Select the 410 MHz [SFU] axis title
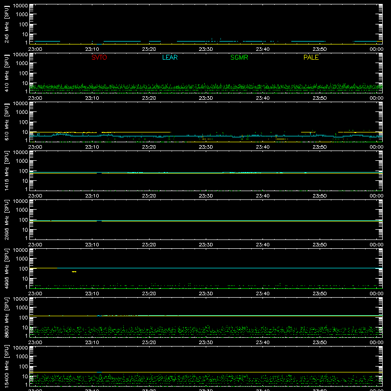391x391 pixels. (x=6, y=73)
